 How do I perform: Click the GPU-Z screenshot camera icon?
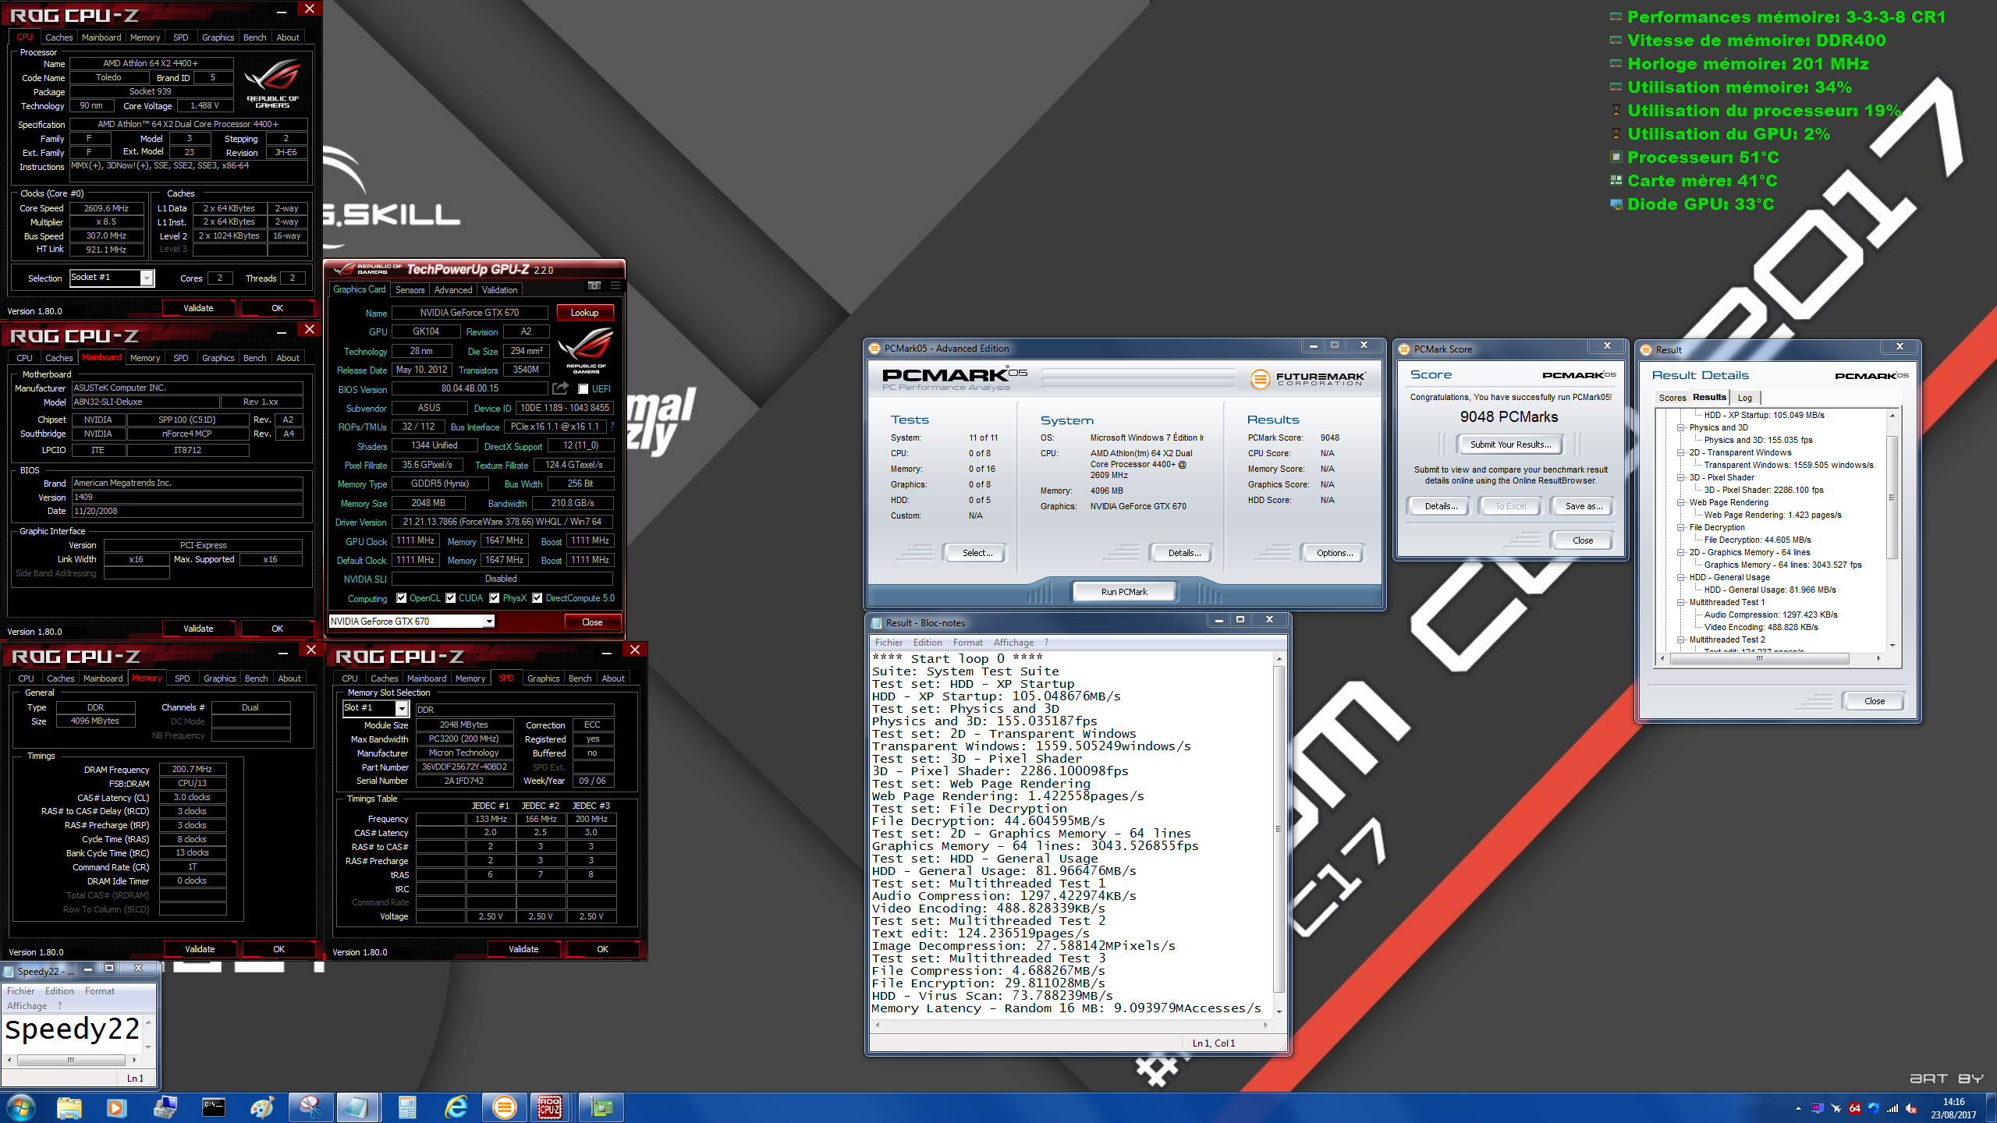594,285
